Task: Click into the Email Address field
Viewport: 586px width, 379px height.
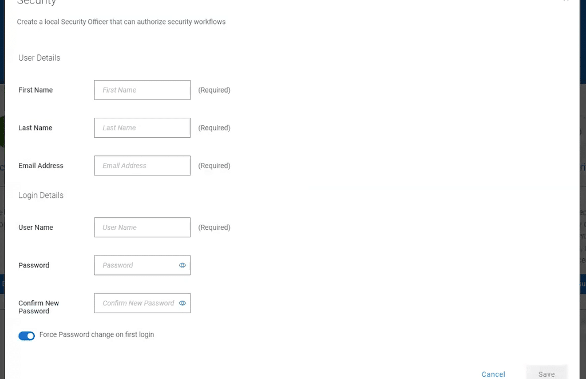Action: 142,165
